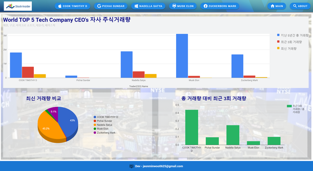This screenshot has height=171, width=313.
Task: Click the Facebook icon
Action: point(205,6)
